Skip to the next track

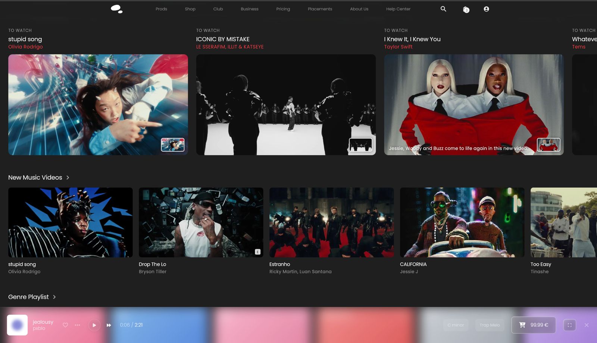tap(109, 325)
